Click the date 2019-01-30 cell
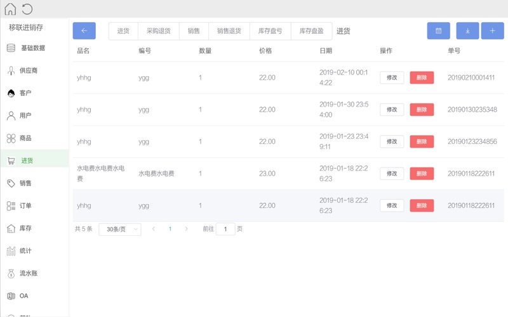The image size is (508, 317). [344, 110]
